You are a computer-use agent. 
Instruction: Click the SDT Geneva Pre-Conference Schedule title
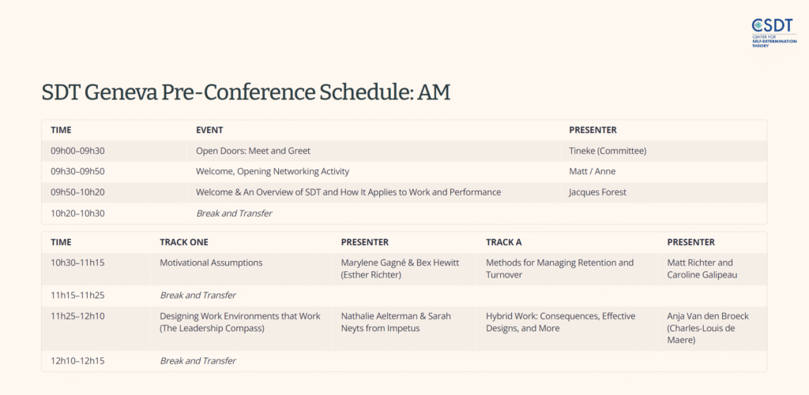click(246, 92)
